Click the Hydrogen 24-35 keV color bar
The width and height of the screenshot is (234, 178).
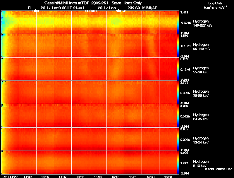click(x=178, y=116)
